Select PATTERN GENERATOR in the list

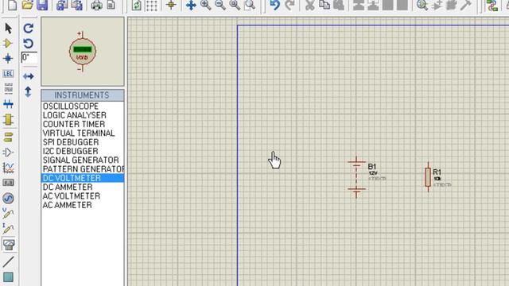click(x=83, y=169)
